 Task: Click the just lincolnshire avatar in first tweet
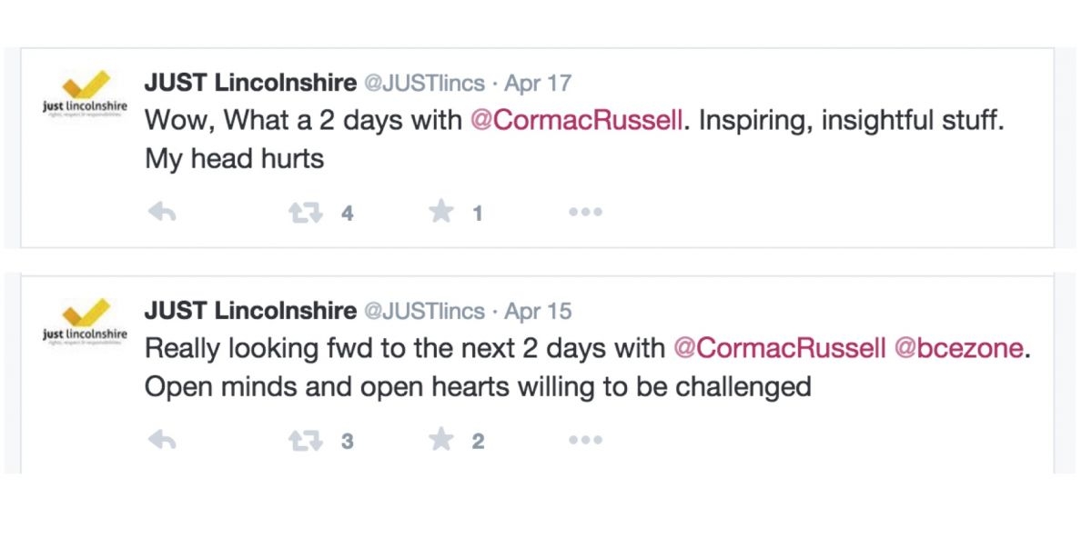point(86,96)
